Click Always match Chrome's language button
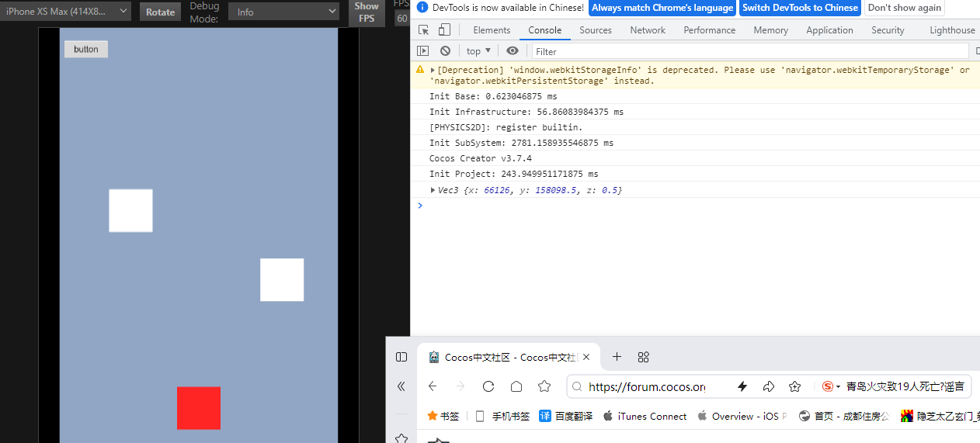Image resolution: width=980 pixels, height=443 pixels. point(662,8)
